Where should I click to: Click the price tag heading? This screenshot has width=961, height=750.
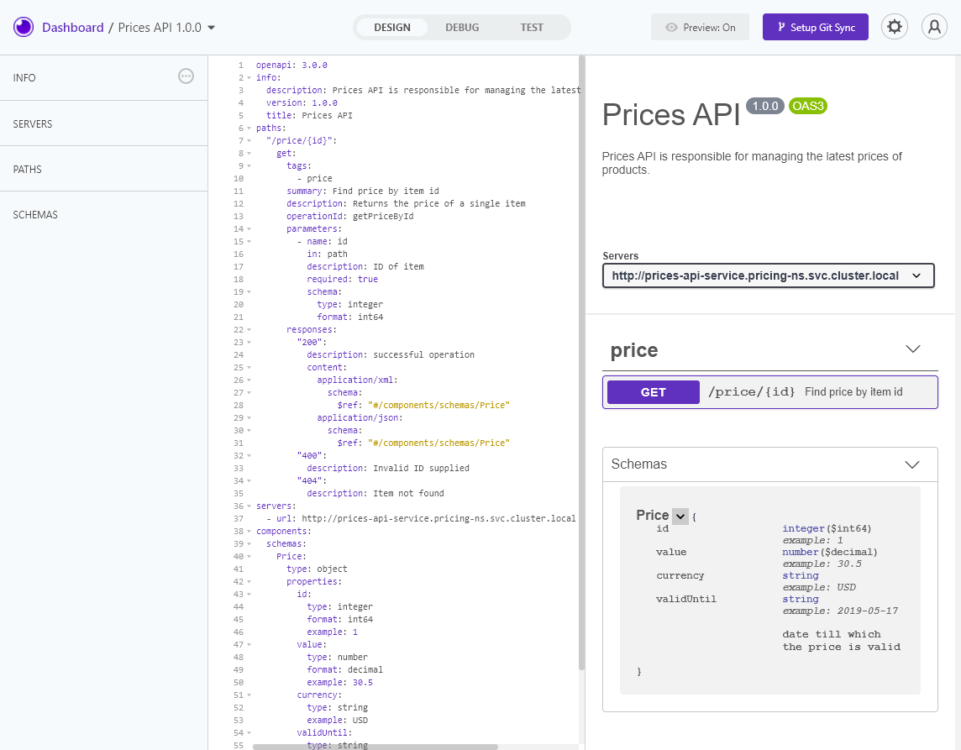tap(634, 350)
